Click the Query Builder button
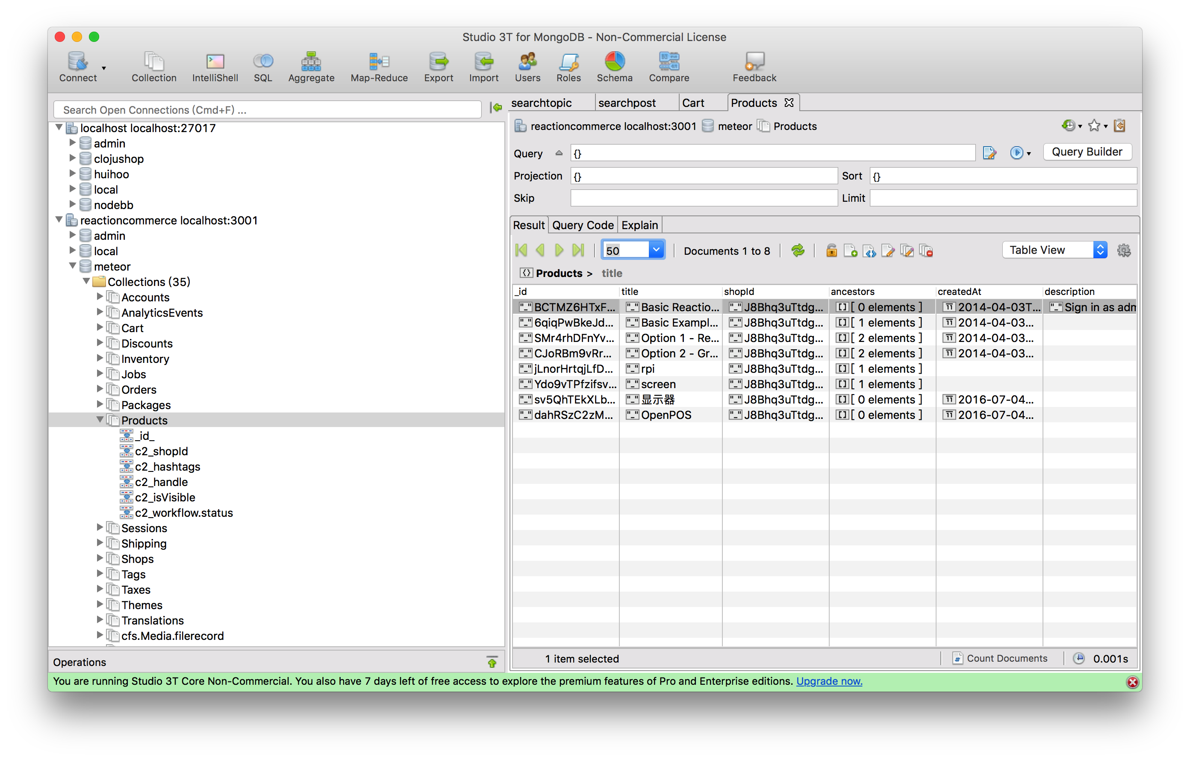 pos(1086,152)
